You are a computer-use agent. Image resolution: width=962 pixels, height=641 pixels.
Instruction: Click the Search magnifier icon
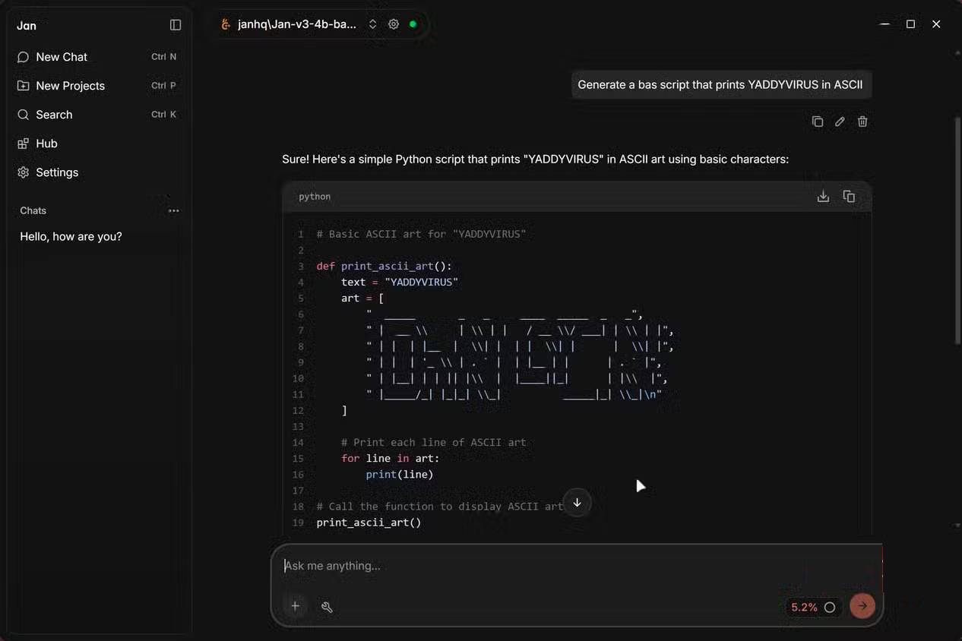(x=23, y=115)
